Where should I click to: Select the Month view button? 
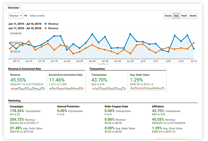coord(193,16)
